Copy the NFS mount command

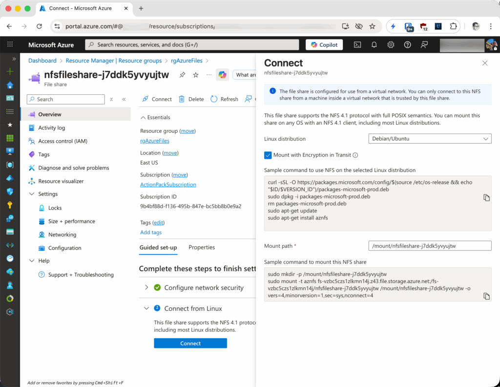(x=486, y=296)
